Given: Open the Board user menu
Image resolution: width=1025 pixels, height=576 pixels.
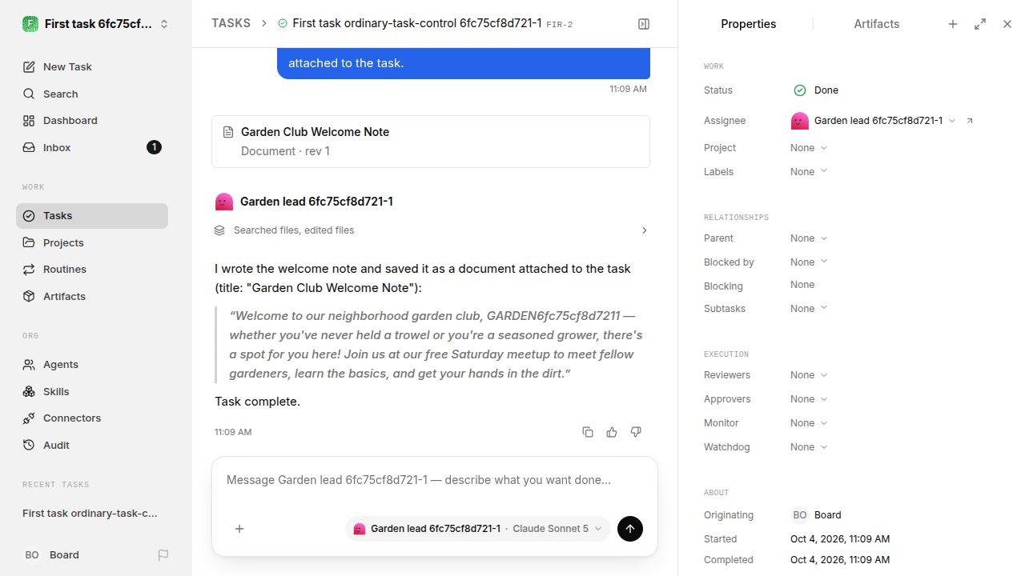Looking at the screenshot, I should [x=52, y=554].
